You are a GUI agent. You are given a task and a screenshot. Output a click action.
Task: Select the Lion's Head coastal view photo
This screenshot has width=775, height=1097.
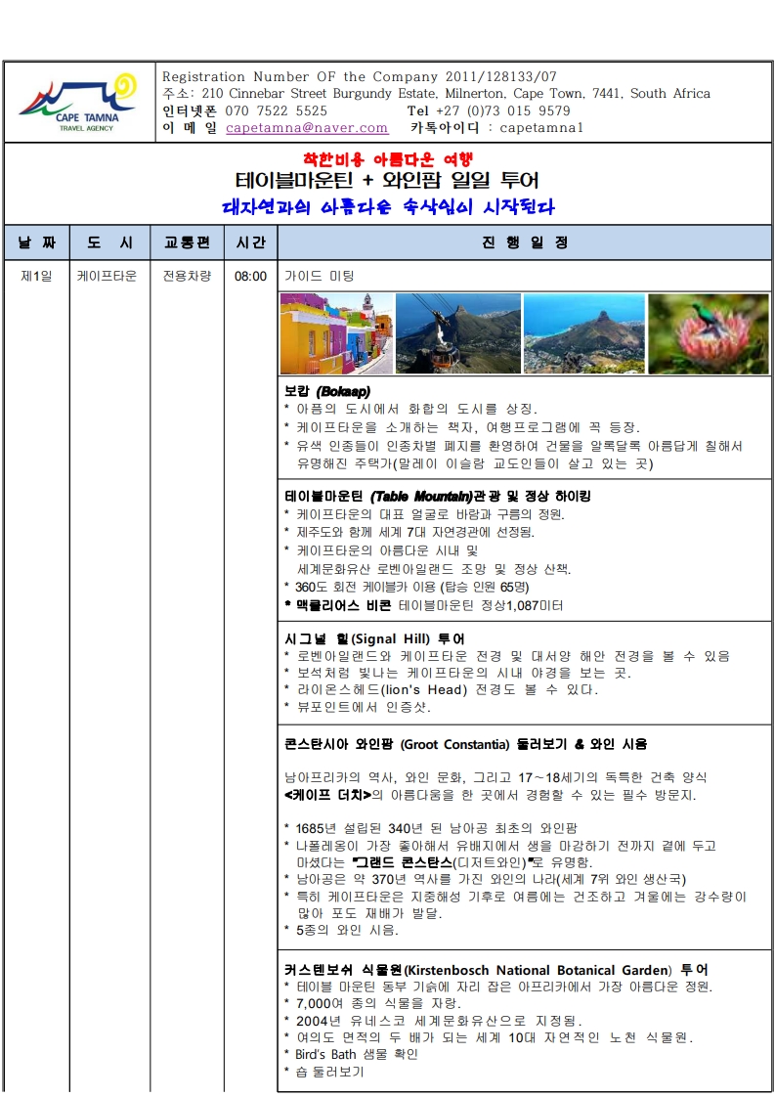click(583, 333)
